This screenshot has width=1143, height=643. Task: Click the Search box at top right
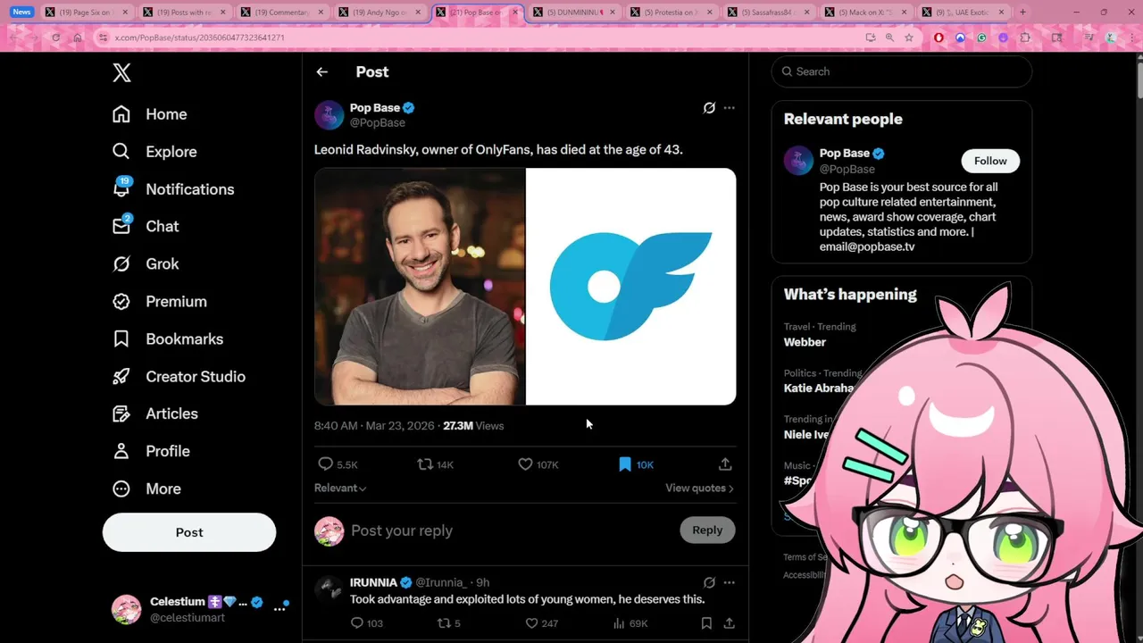coord(902,71)
